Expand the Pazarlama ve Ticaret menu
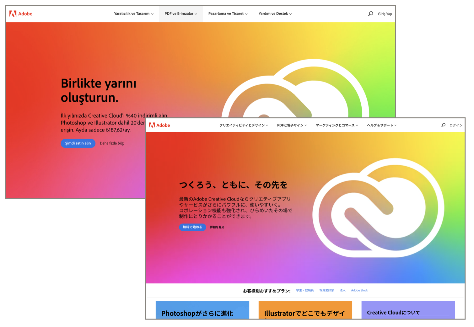 coord(228,14)
